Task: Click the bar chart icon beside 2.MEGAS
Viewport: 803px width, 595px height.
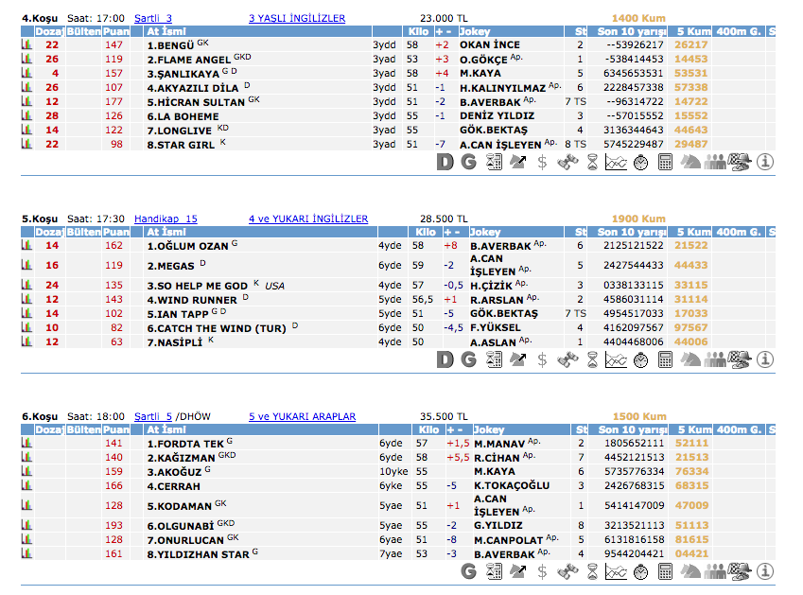Action: click(27, 266)
